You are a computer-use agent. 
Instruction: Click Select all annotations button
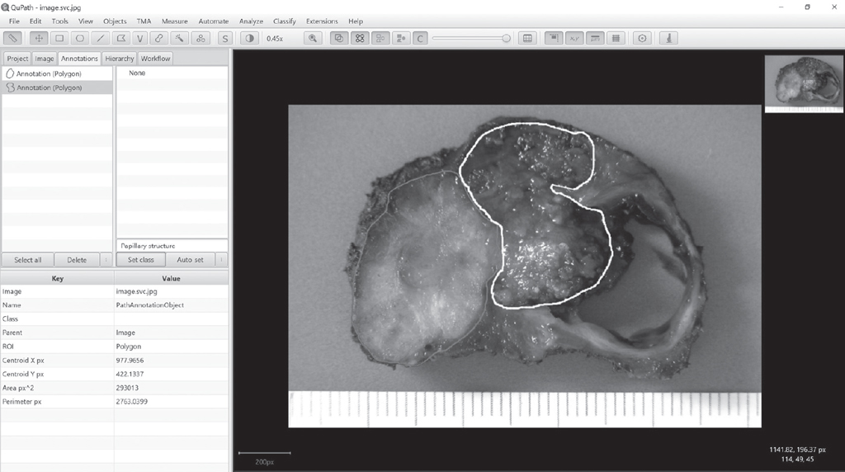point(28,260)
